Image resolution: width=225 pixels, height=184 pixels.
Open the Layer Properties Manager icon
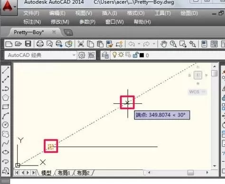105,55
